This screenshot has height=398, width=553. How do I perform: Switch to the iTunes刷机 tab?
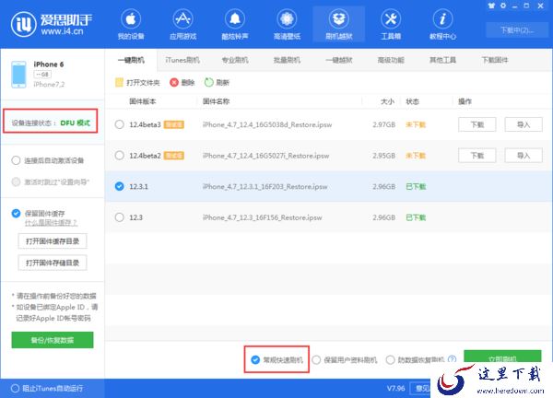coord(182,60)
